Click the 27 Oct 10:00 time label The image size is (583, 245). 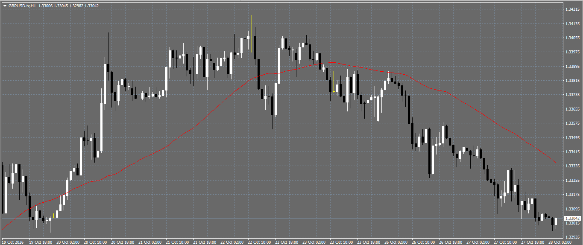tap(505, 242)
